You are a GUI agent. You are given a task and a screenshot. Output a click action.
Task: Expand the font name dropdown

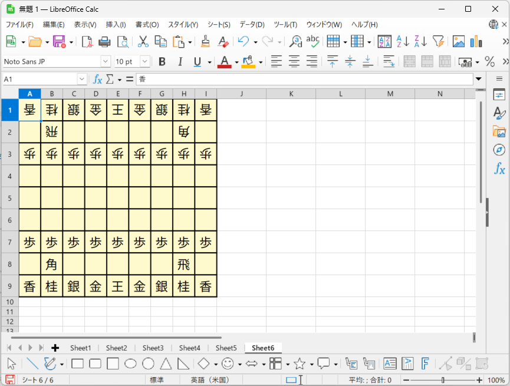(106, 61)
